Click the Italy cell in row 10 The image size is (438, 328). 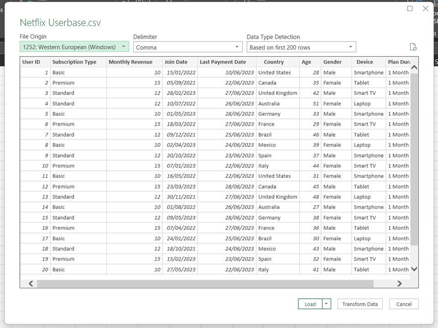278,166
